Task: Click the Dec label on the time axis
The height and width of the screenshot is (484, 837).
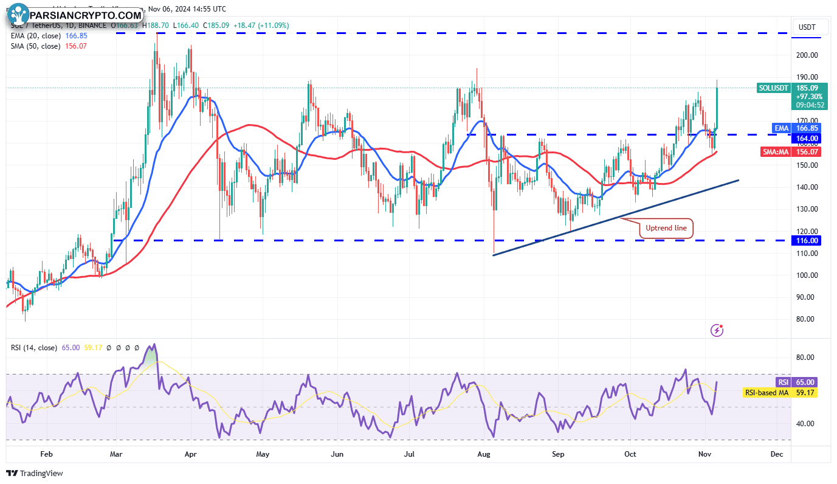Action: pos(776,454)
